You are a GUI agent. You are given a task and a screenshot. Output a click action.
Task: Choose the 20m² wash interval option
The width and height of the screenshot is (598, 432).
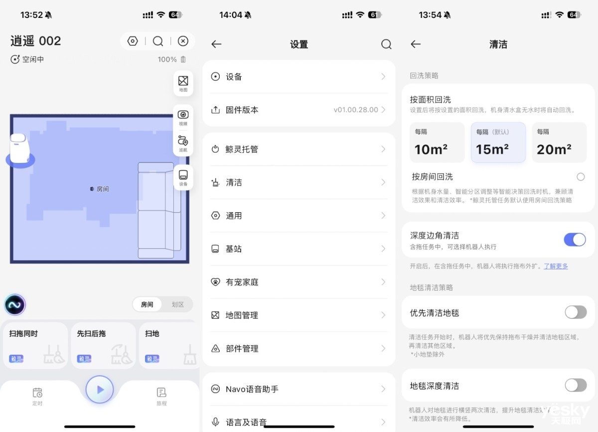coord(559,143)
